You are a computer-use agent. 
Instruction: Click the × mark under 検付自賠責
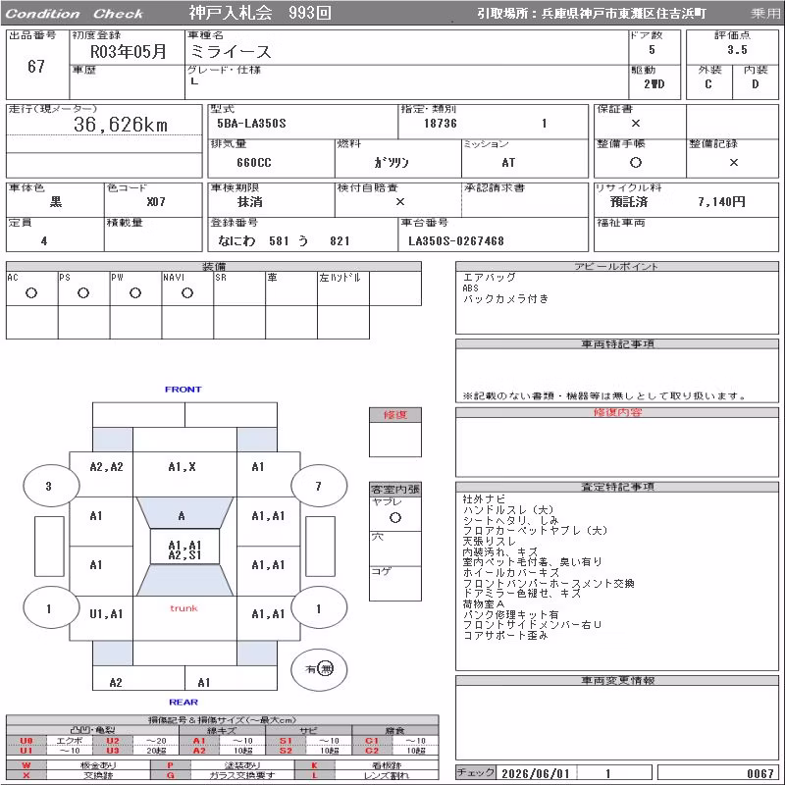400,202
